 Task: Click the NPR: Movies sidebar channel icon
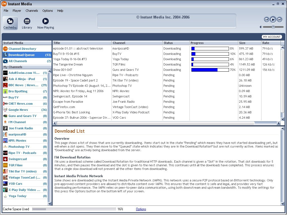pos(5,141)
